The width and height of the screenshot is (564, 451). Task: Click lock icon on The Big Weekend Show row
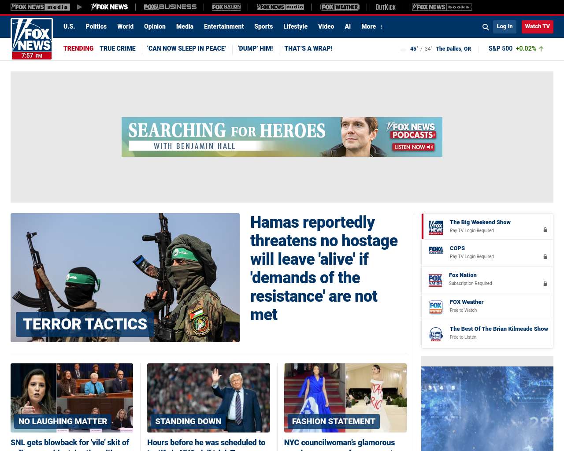coord(545,230)
